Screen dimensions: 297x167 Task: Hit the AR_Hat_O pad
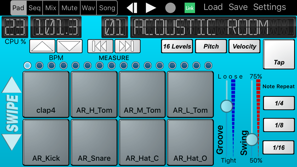(190, 142)
